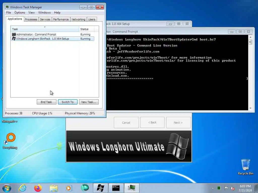Click the Command Prompt icon in task list
The image size is (258, 193).
click(x=14, y=34)
